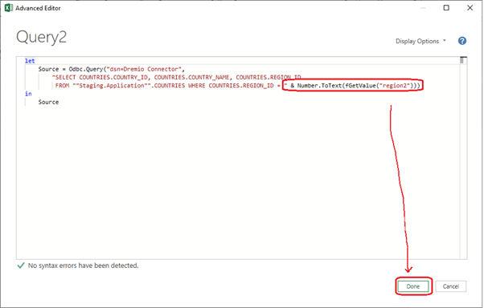Click the Query2 title heading
Image resolution: width=484 pixels, height=308 pixels.
click(41, 37)
